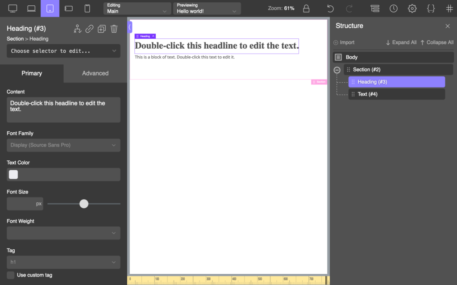The image size is (457, 285).
Task: Select the block of text on canvas
Action: coord(184,57)
